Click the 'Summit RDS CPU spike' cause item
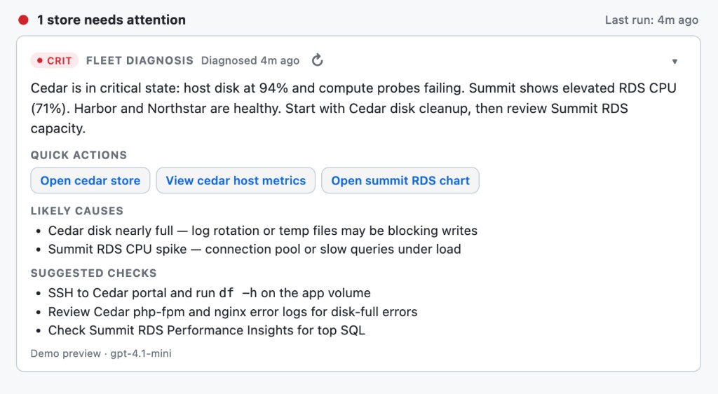Viewport: 718px width, 394px height. click(255, 249)
